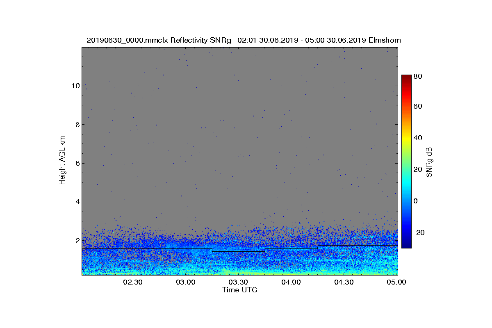492x328 pixels.
Task: Click the SNRg color scale bar
Action: click(406, 161)
